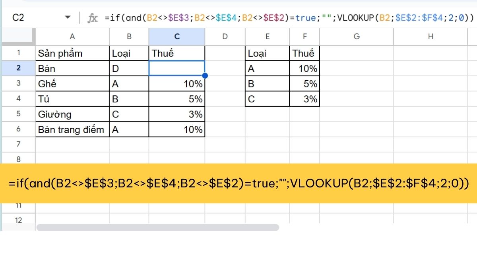
Task: Click cell B4 containing "B"
Action: pos(129,99)
